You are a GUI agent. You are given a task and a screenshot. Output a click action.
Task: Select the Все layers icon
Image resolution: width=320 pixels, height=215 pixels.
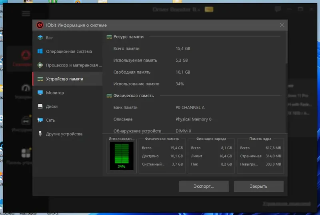40,38
